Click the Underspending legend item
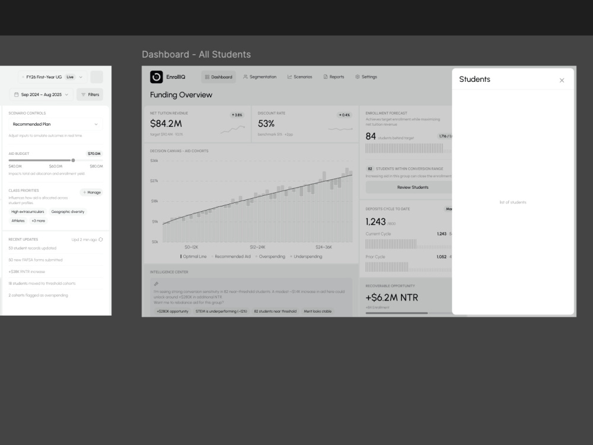The width and height of the screenshot is (593, 445). (306, 256)
